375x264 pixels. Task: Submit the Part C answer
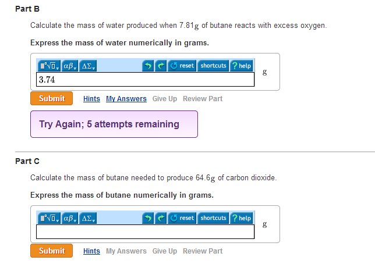51,251
